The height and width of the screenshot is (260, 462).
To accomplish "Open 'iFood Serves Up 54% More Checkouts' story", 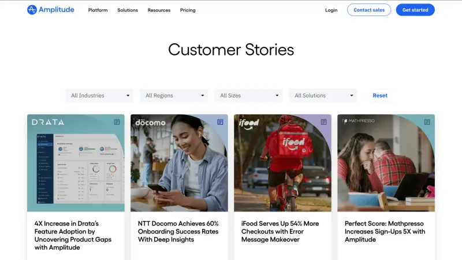I will click(x=280, y=232).
